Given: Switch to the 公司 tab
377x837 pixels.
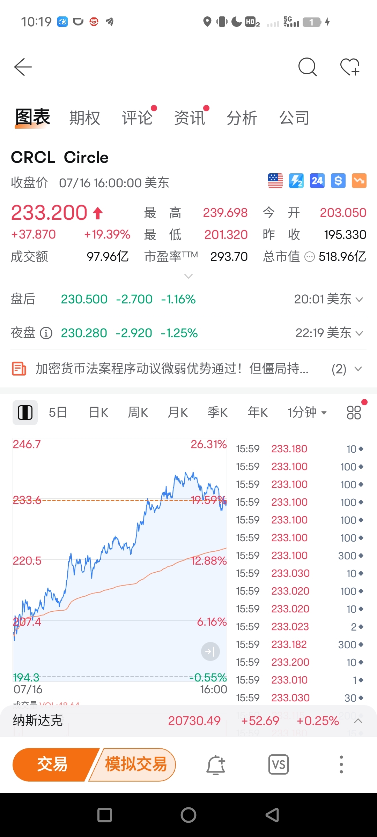Looking at the screenshot, I should coord(294,118).
